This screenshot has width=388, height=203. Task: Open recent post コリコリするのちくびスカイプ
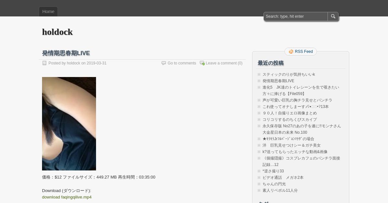[x=290, y=120]
